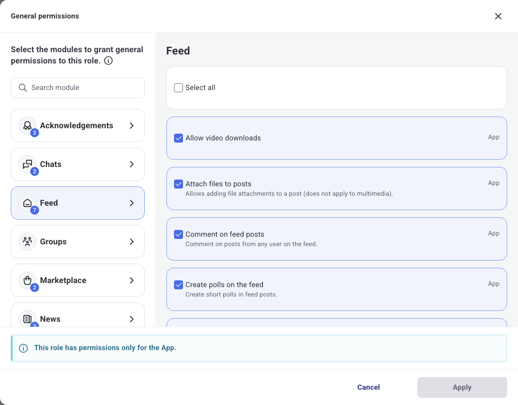Click the 'Select all' label text

click(200, 88)
